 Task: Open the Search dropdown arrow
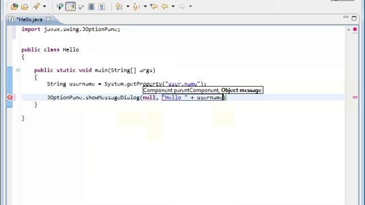pyautogui.click(x=44, y=6)
